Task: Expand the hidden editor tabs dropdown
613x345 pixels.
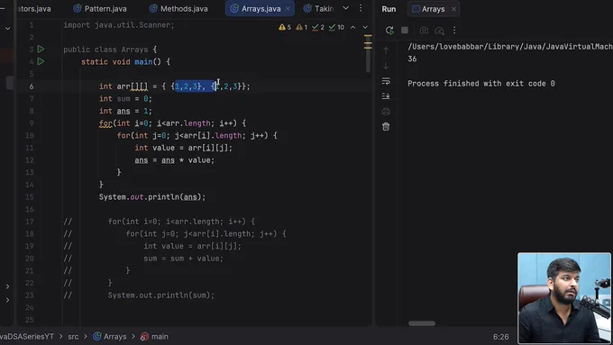Action: [x=346, y=8]
